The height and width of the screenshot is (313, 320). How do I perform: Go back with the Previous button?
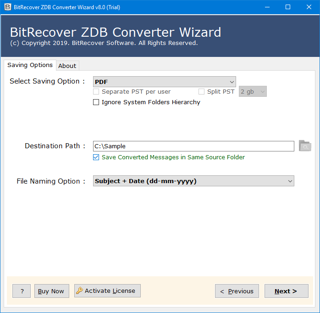(237, 291)
